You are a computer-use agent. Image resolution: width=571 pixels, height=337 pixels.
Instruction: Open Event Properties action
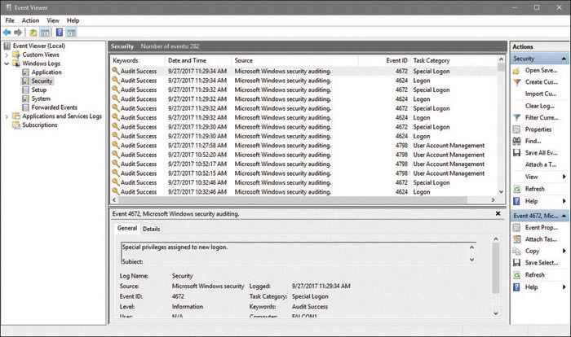tap(541, 228)
